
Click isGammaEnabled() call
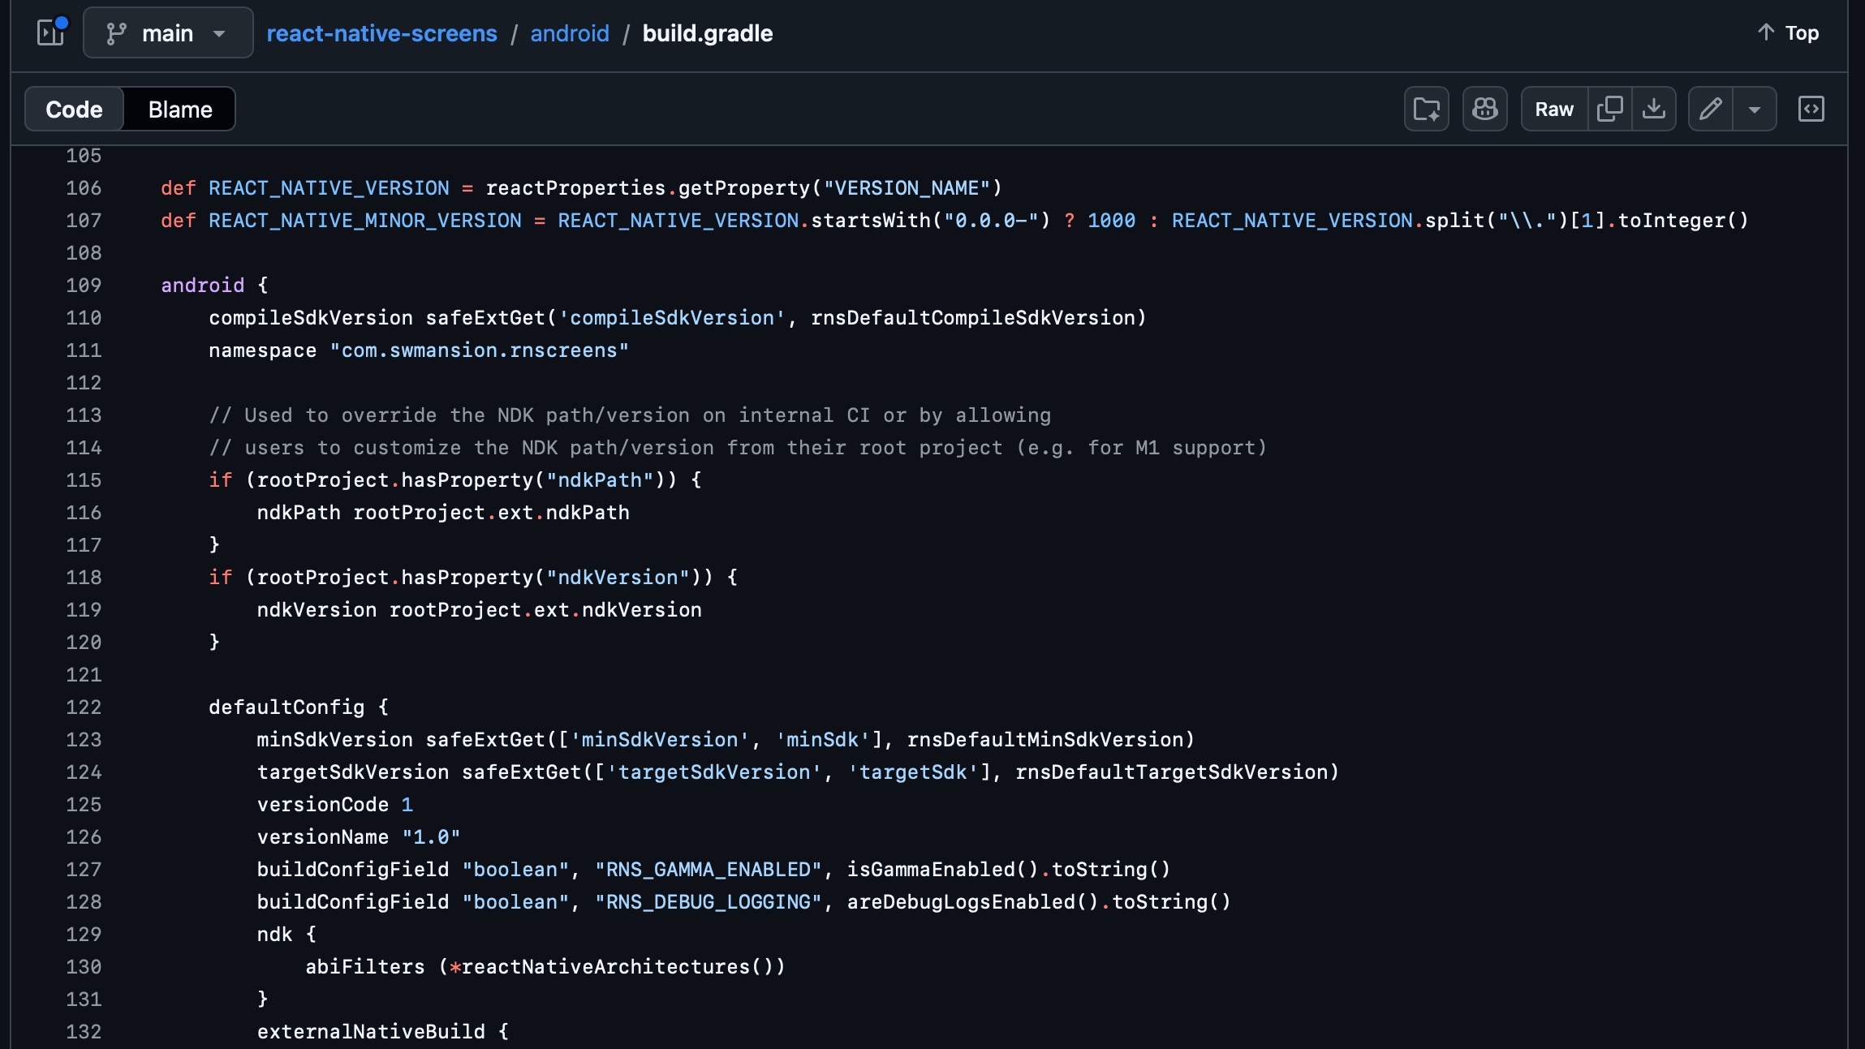(943, 870)
